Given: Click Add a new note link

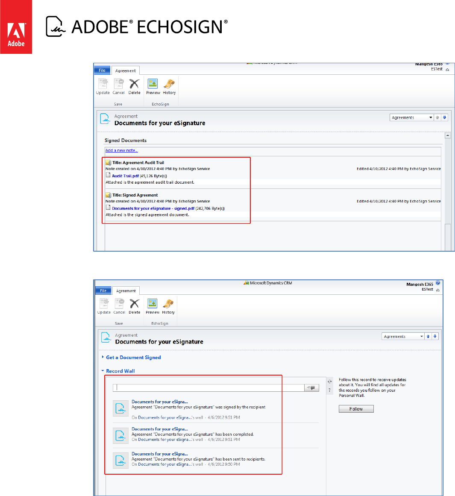Looking at the screenshot, I should pyautogui.click(x=121, y=150).
